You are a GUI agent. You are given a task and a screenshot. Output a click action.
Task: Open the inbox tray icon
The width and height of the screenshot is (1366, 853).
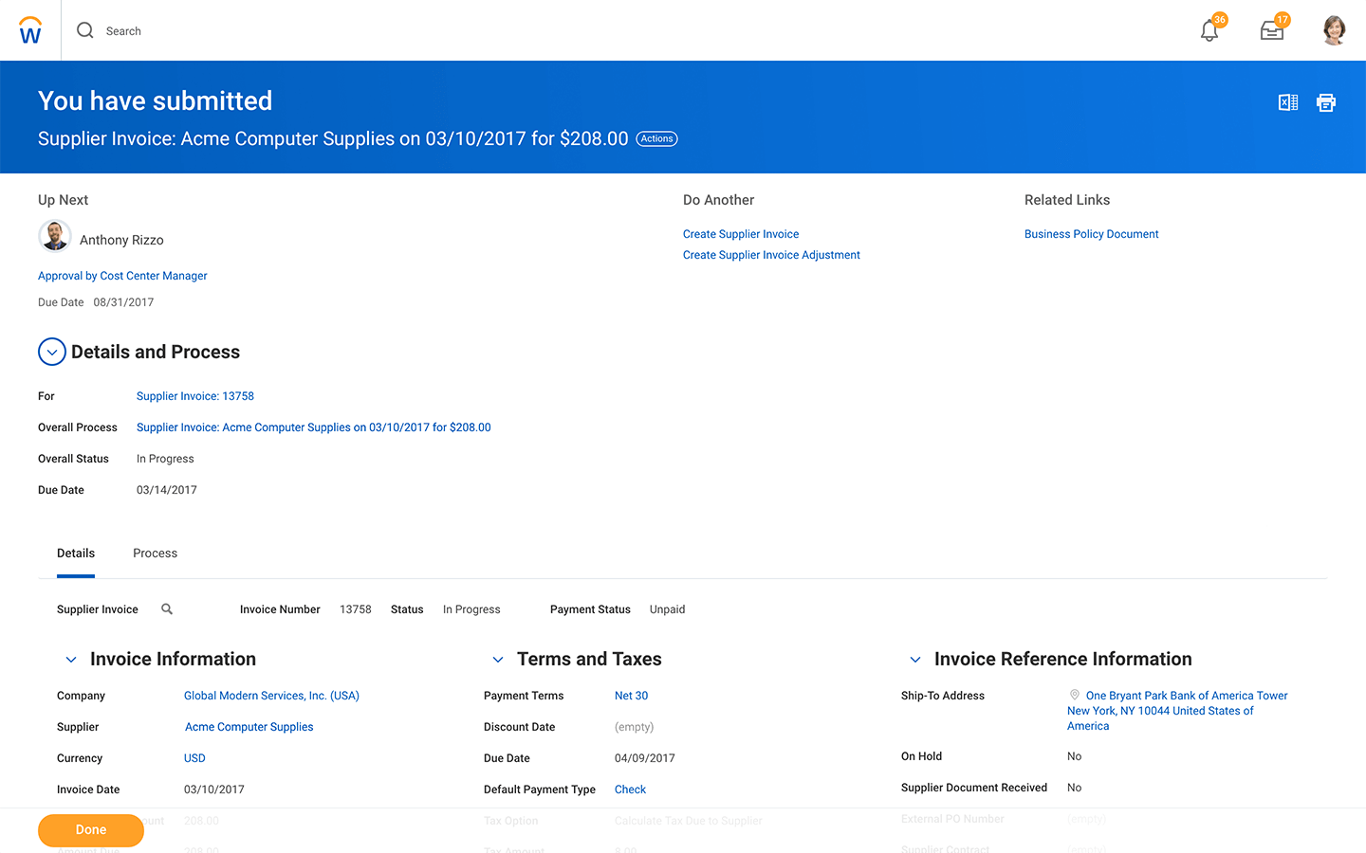click(1272, 31)
